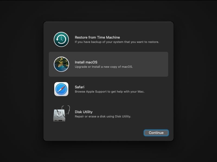Image resolution: width=217 pixels, height=162 pixels.
Task: Pick the "Safari" option label
Action: (x=79, y=87)
